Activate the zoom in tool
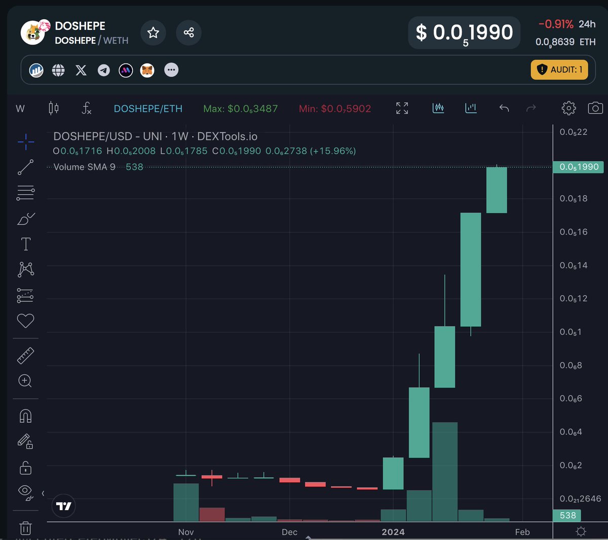Viewport: 608px width, 540px height. coord(26,381)
